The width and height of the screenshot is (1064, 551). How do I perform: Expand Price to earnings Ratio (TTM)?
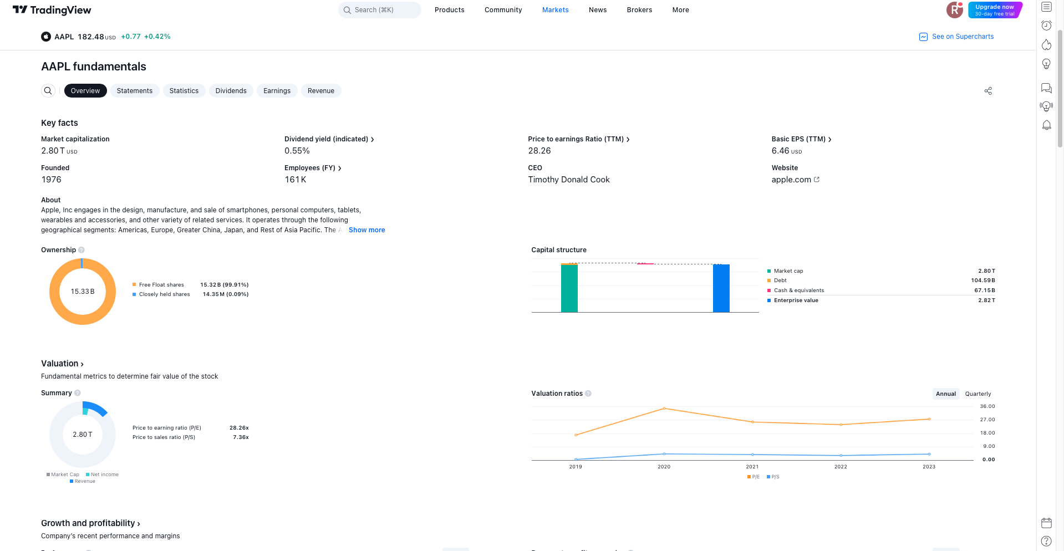tap(579, 139)
